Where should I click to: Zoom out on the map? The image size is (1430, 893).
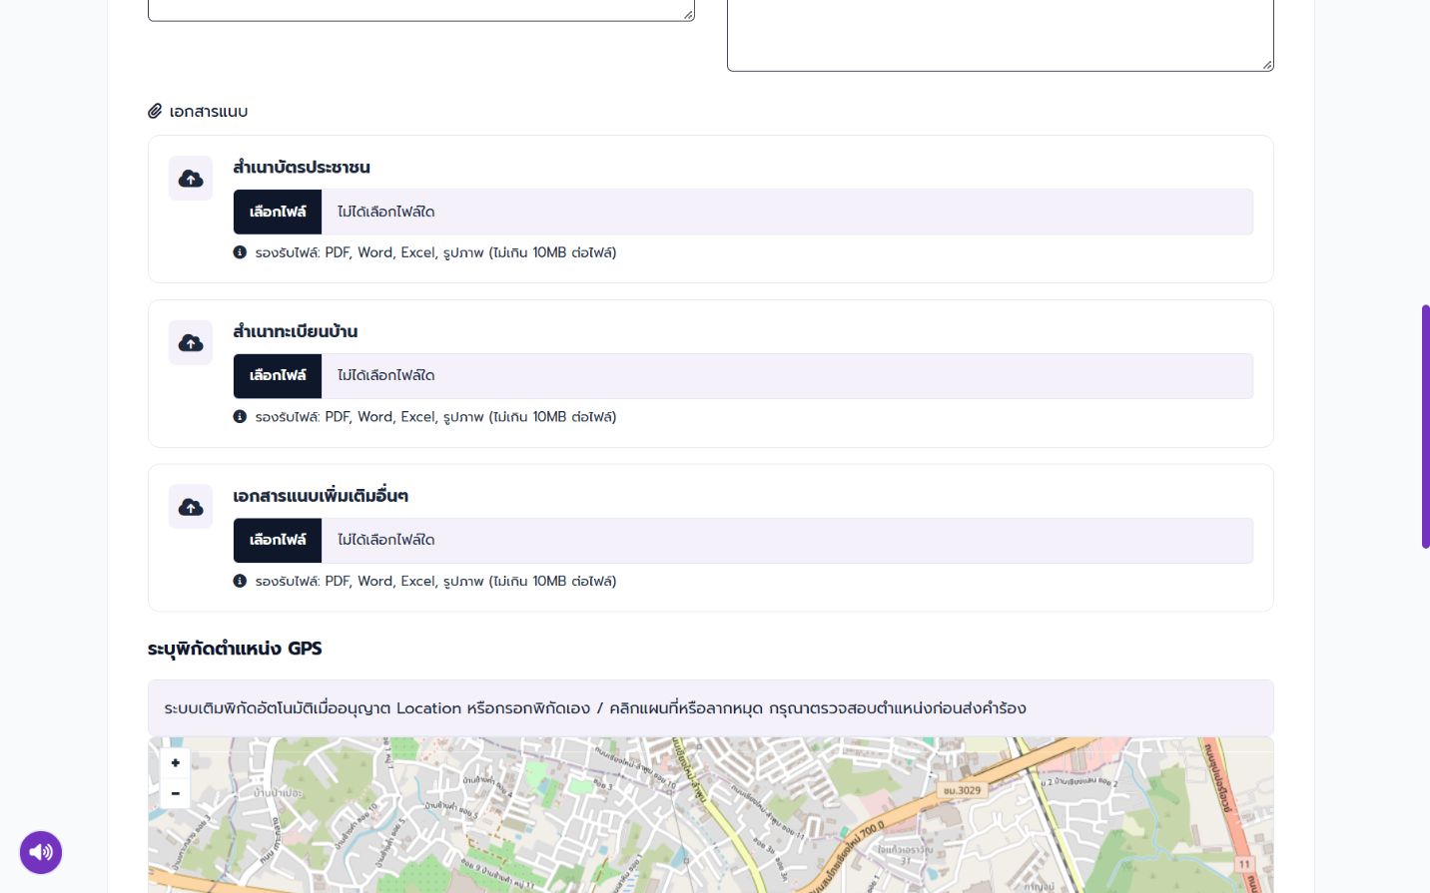pyautogui.click(x=175, y=793)
